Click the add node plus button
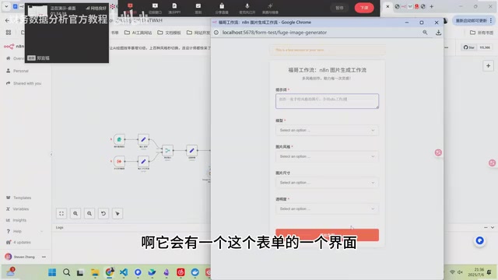 point(488,66)
